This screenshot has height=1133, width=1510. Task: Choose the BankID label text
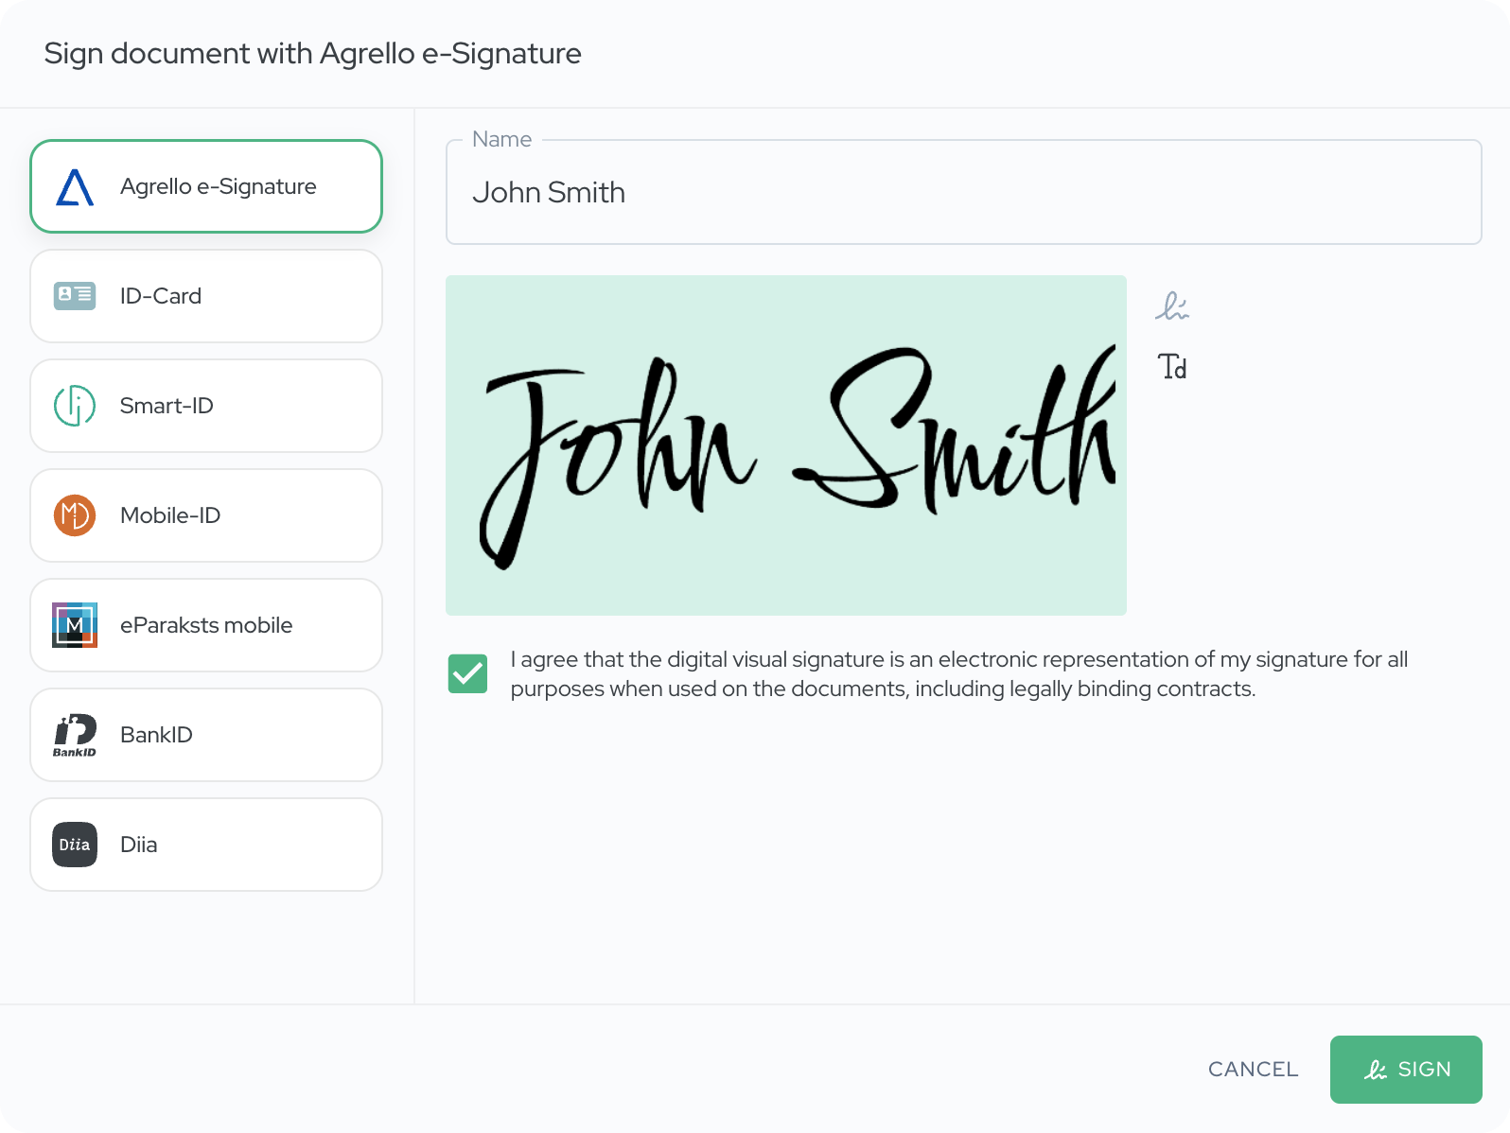tap(156, 735)
